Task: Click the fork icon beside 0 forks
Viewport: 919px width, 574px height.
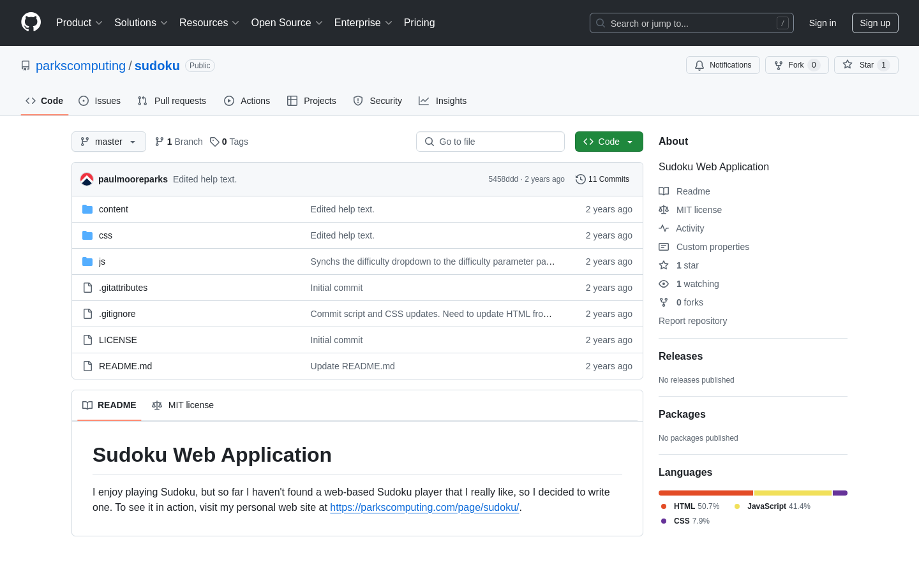Action: point(664,302)
